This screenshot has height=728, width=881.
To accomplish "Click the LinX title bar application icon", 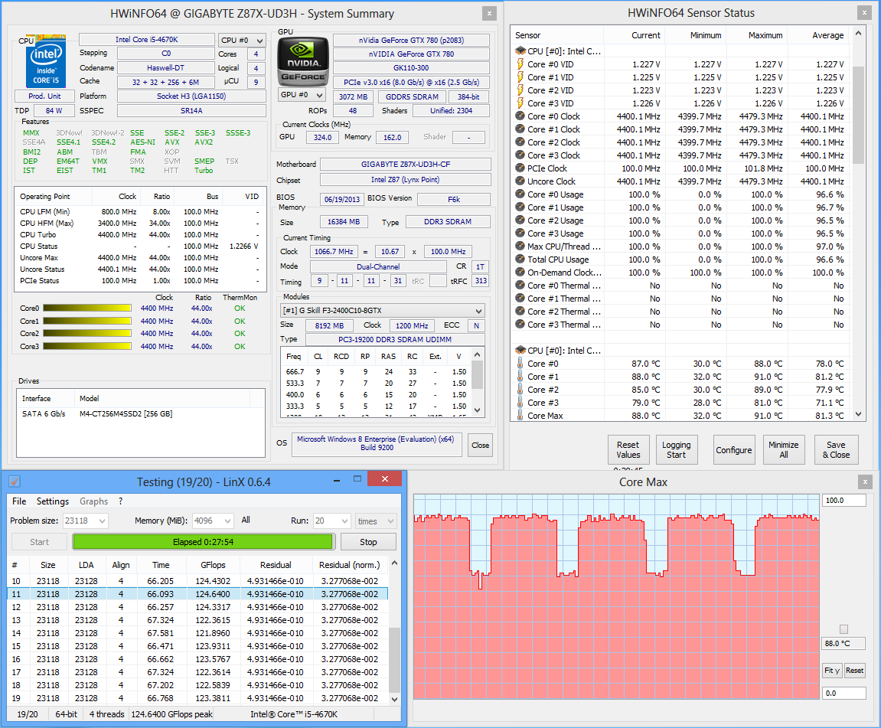I will pyautogui.click(x=15, y=482).
